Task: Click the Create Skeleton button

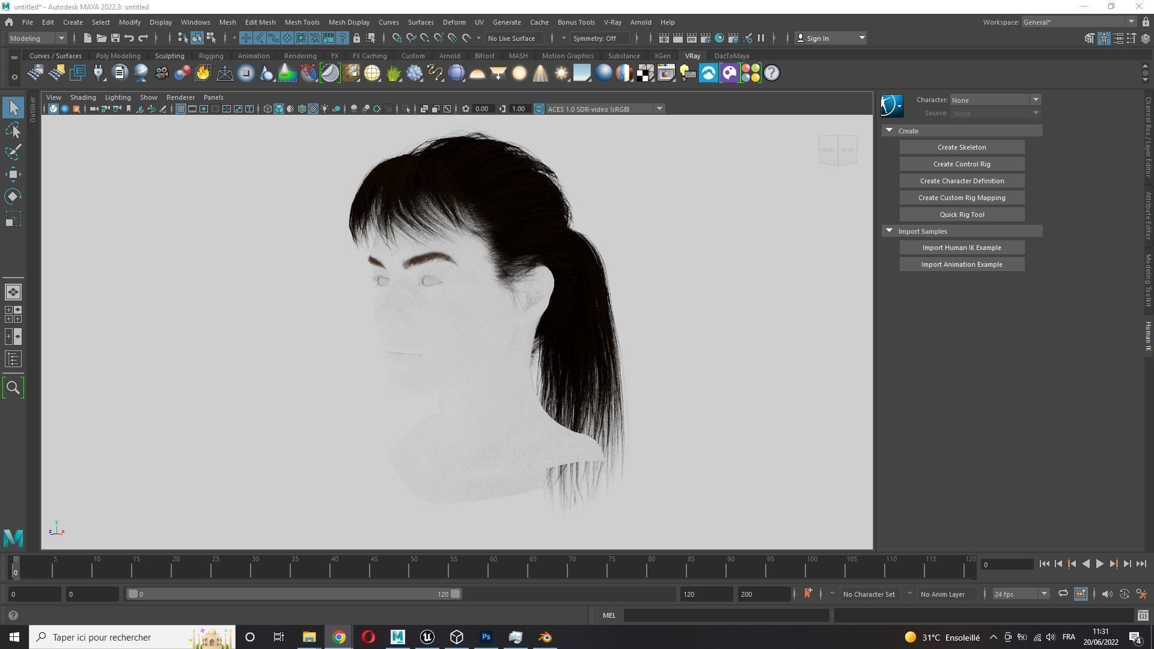Action: (962, 147)
